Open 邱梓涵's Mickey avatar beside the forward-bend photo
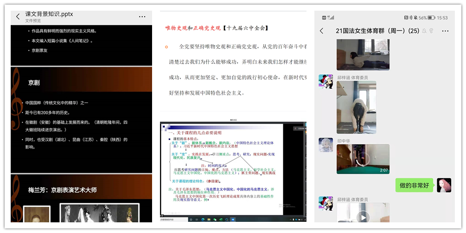This screenshot has height=233, width=466. [x=326, y=81]
